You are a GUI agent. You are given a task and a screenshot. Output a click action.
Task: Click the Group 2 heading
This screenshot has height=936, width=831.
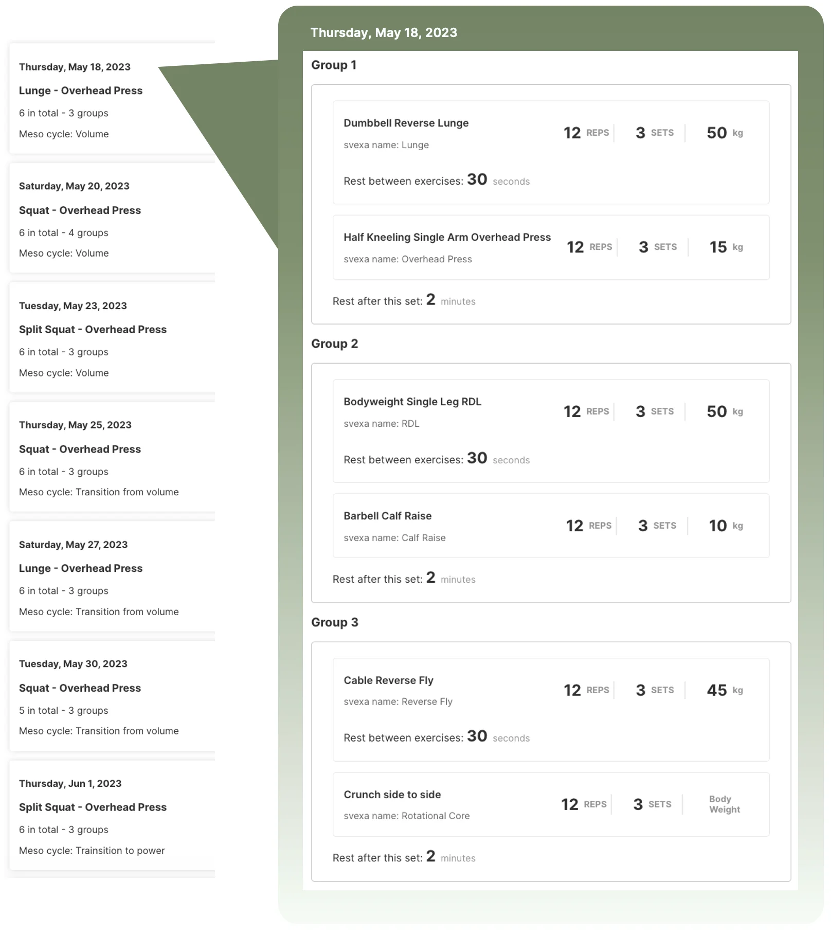334,344
